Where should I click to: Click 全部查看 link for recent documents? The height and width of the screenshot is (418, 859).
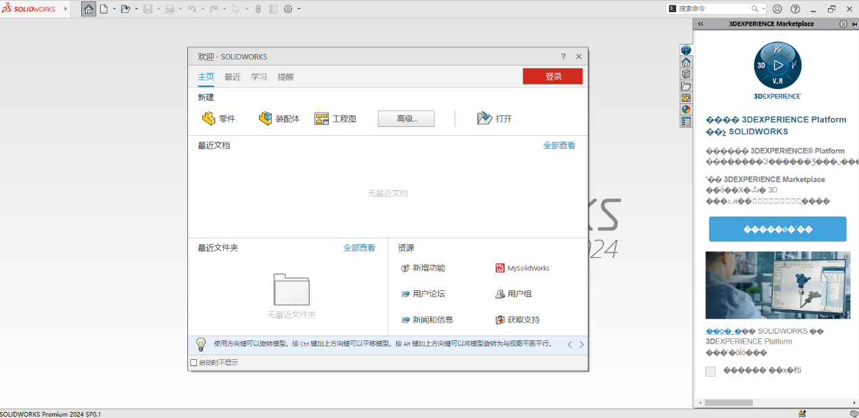coord(559,145)
